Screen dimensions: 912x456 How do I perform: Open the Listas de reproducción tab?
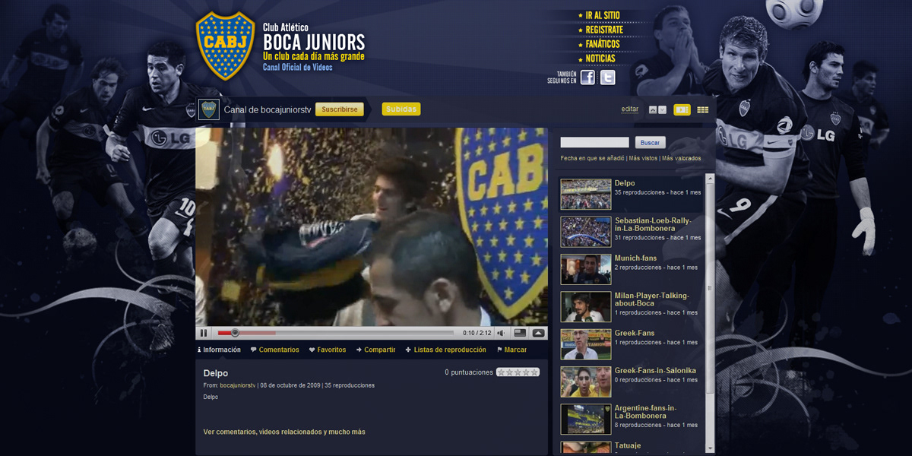[445, 350]
